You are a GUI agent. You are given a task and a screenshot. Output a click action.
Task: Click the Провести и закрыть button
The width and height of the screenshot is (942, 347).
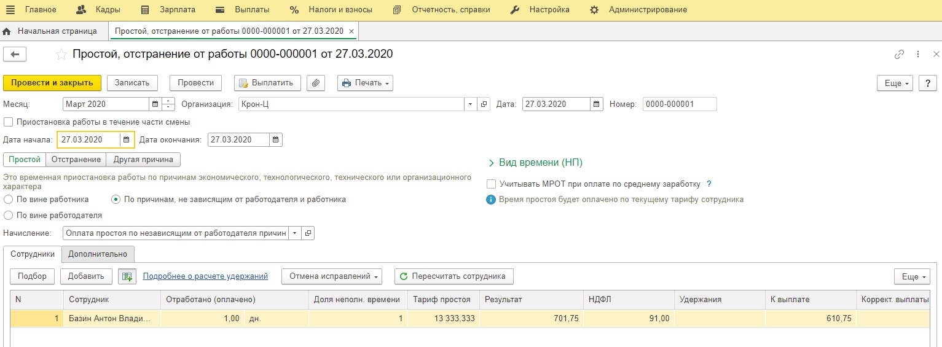click(x=52, y=83)
